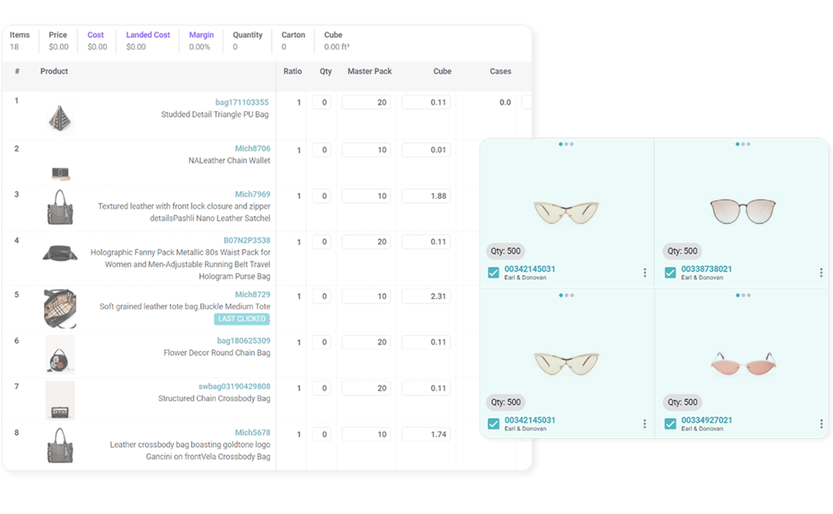Click Master Pack field for B07N2P3538
This screenshot has height=514, width=833.
366,242
